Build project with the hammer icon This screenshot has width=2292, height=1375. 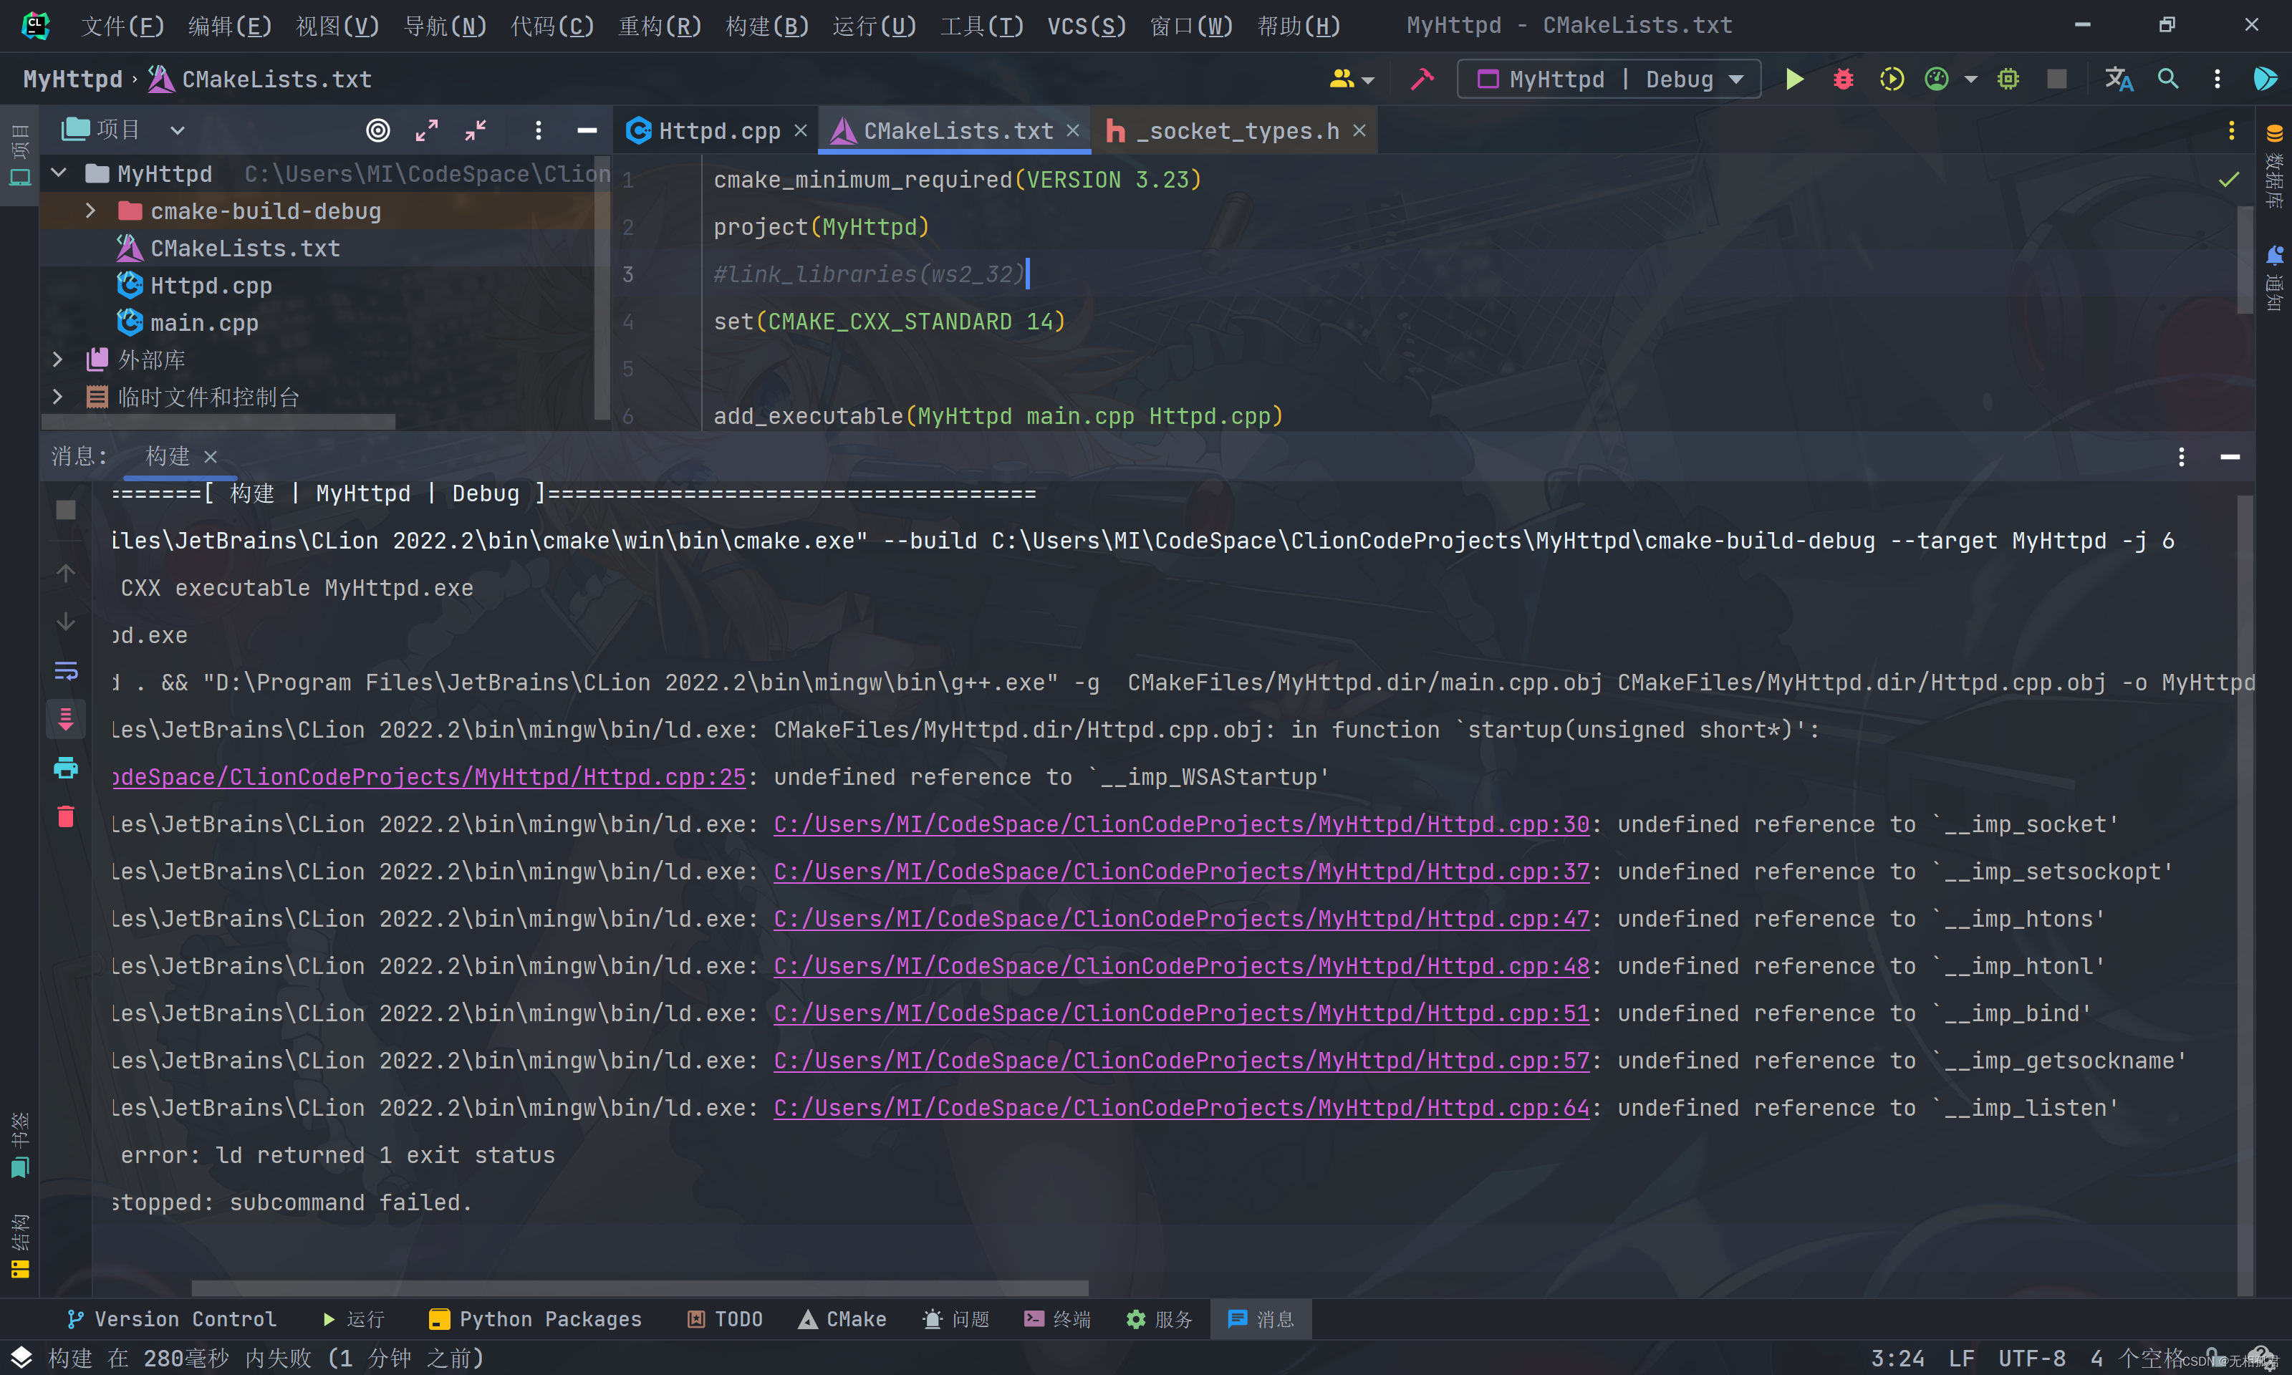coord(1421,79)
